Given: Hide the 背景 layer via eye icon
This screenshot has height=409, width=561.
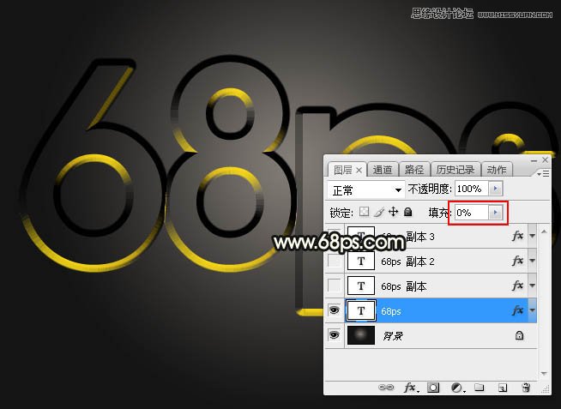Looking at the screenshot, I should click(x=335, y=335).
